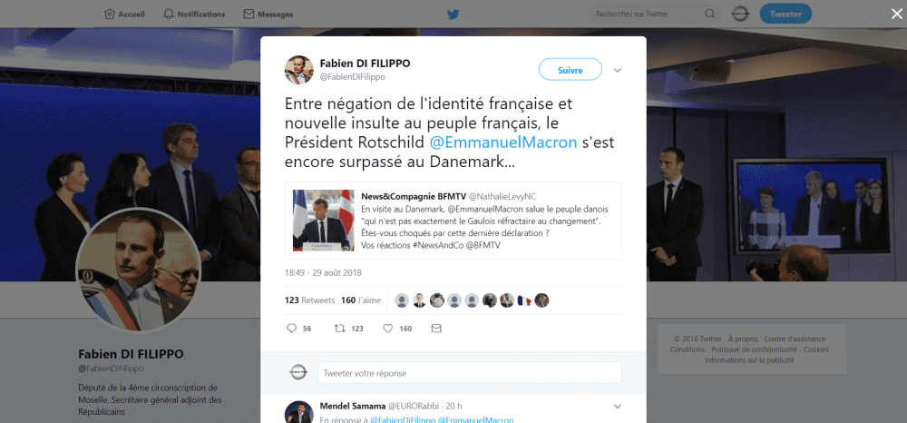View the 123 Retweets list
Viewport: 907px width, 423px height.
[310, 300]
